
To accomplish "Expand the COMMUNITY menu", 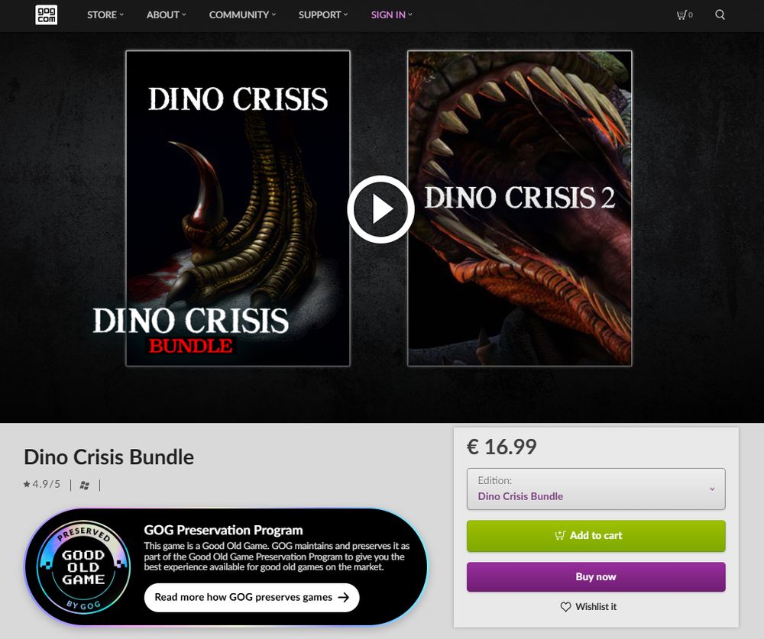I will click(x=242, y=15).
